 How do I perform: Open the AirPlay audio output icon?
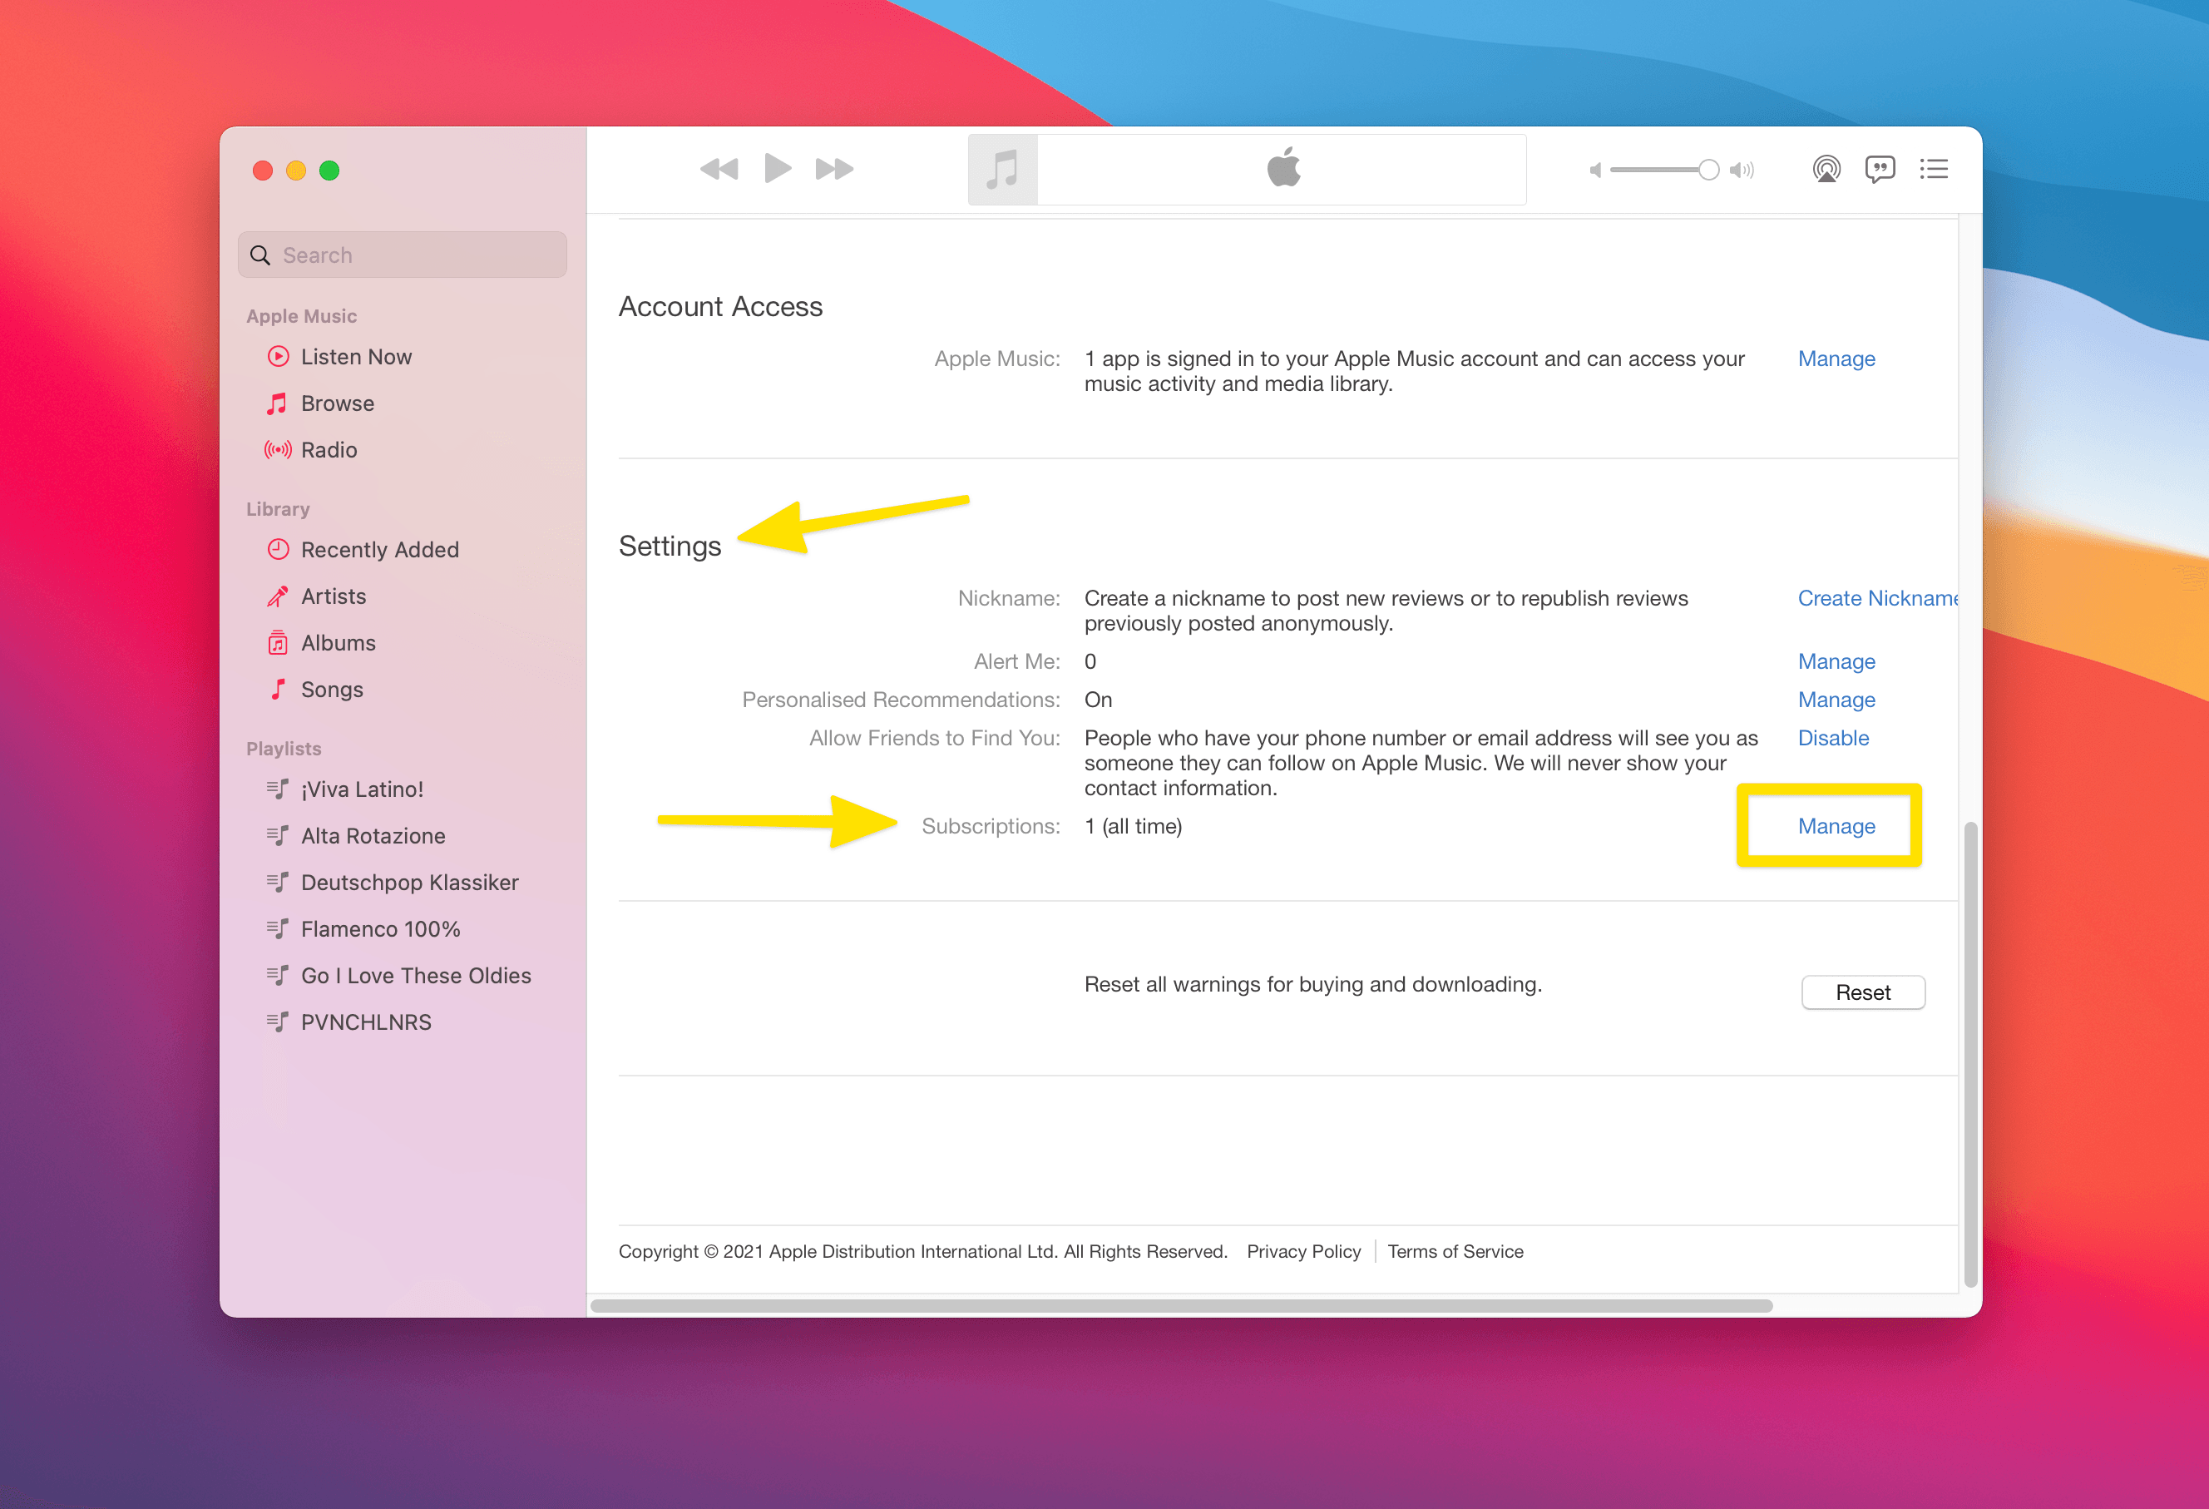click(x=1826, y=169)
